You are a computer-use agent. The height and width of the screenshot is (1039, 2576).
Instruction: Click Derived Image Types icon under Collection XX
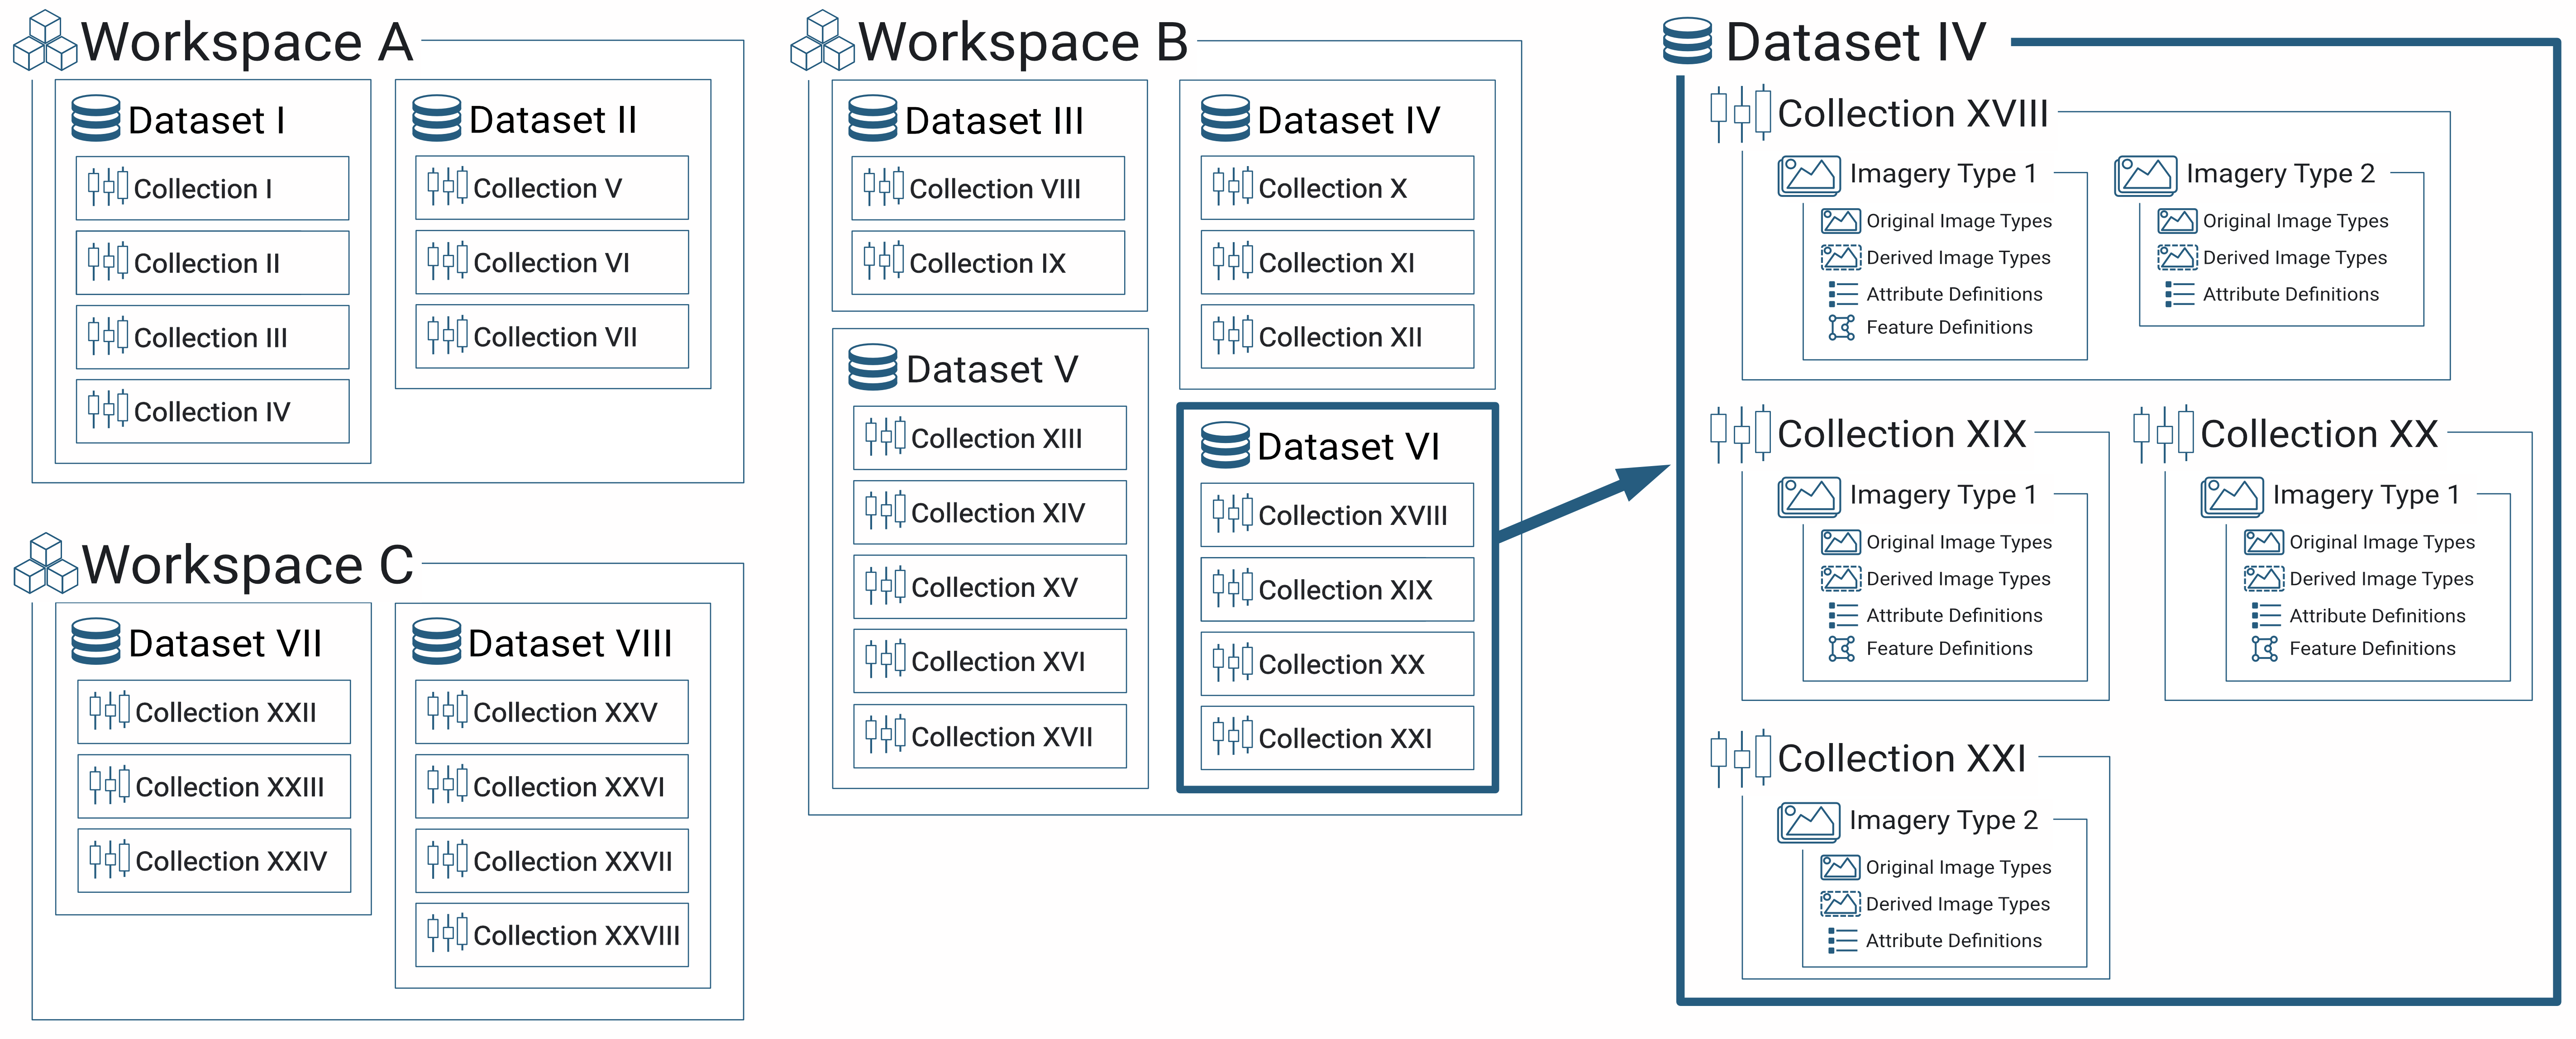[x=2264, y=578]
